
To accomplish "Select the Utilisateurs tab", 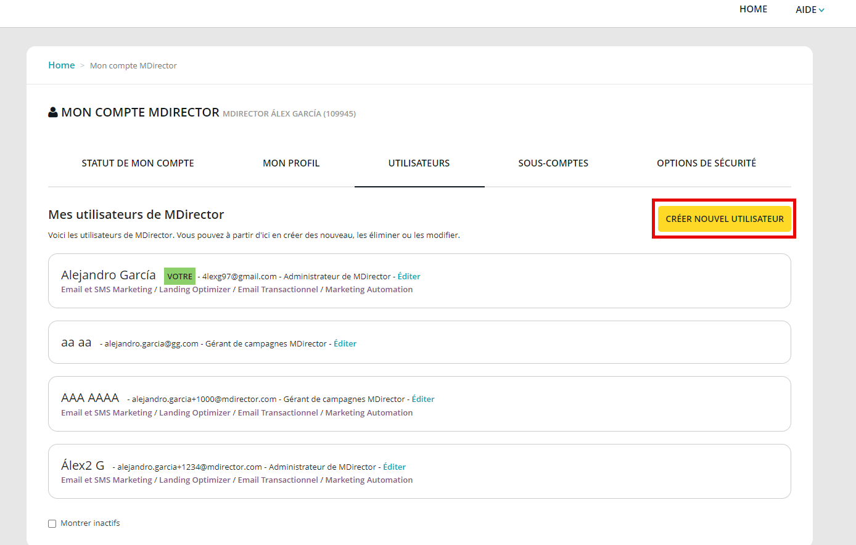I will pyautogui.click(x=419, y=163).
